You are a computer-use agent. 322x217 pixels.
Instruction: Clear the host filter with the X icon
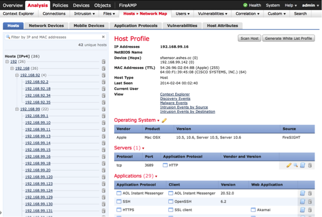click(x=103, y=37)
